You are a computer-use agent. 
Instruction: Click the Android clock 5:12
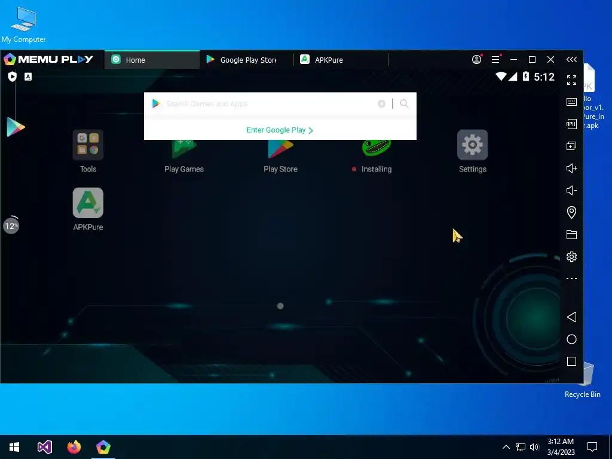[x=544, y=76]
